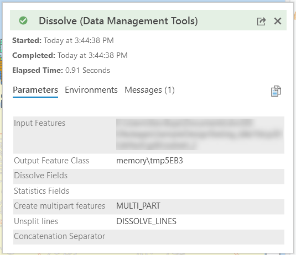296x255 pixels.
Task: Click the MULTI_PART parameter value
Action: [x=138, y=206]
